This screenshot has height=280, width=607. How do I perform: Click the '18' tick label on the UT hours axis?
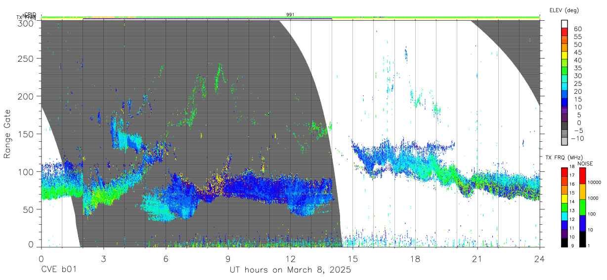point(415,258)
